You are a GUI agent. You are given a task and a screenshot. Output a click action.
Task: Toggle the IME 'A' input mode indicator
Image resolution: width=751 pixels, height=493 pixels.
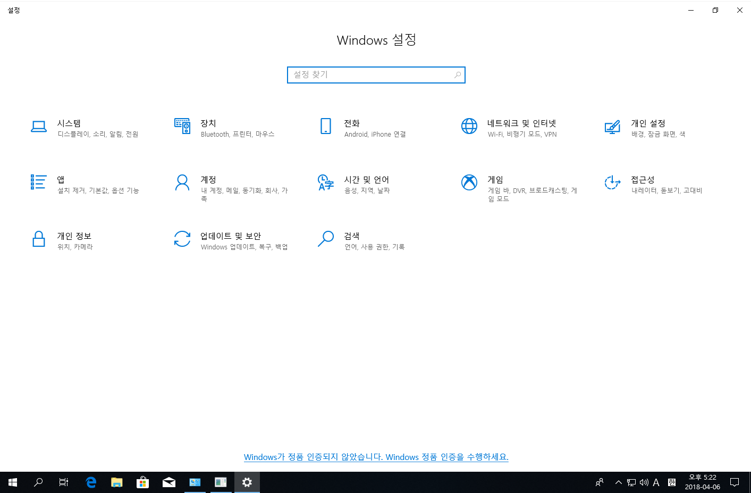point(656,482)
